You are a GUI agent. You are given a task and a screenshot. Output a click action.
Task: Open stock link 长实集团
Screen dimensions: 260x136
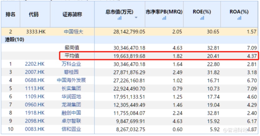pyautogui.click(x=71, y=88)
